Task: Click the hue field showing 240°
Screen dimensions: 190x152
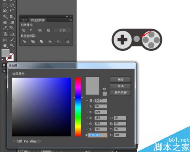Action: [x=101, y=100]
